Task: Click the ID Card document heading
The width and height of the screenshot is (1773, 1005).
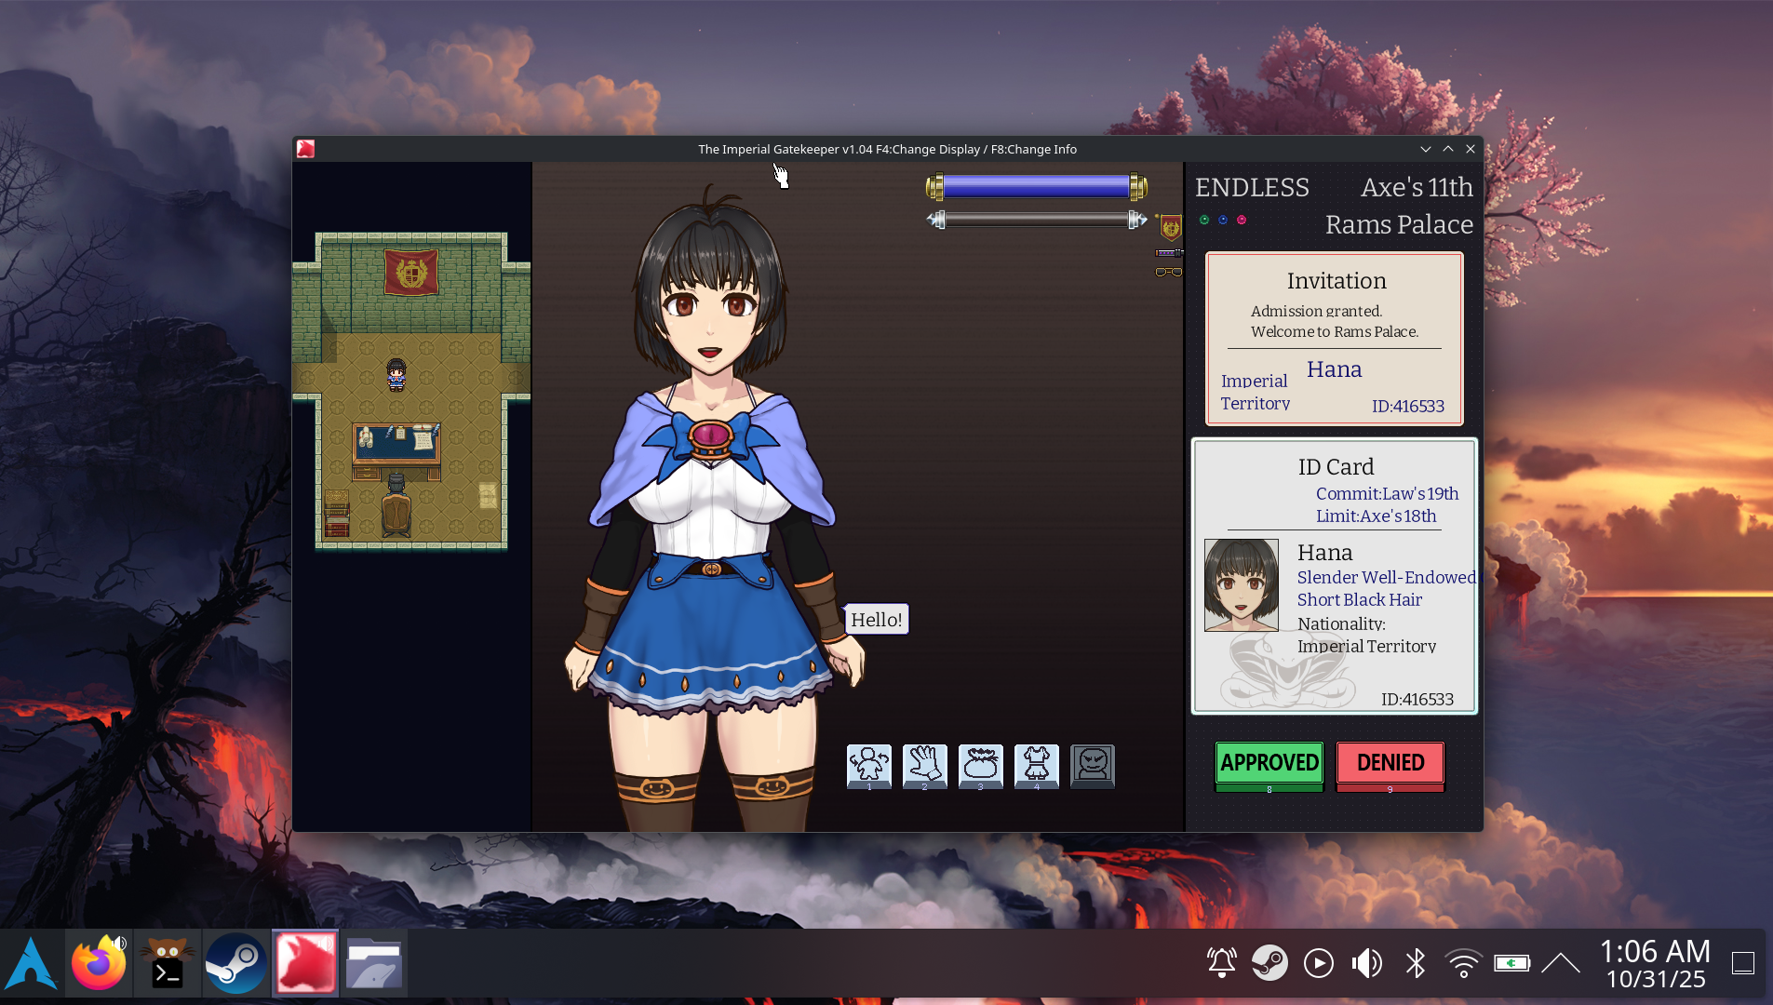Action: [1336, 467]
